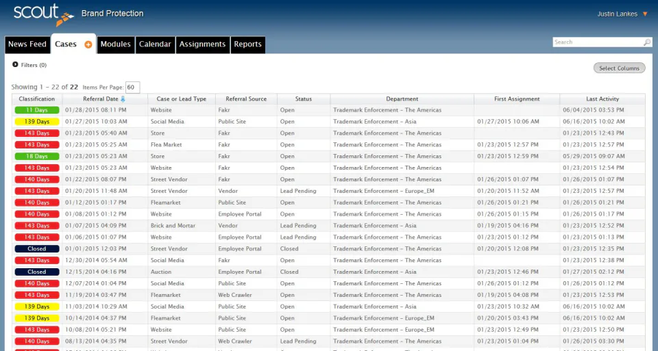Click referral date 01/20/2015 11:48 AM
This screenshot has width=658, height=351.
[96, 191]
